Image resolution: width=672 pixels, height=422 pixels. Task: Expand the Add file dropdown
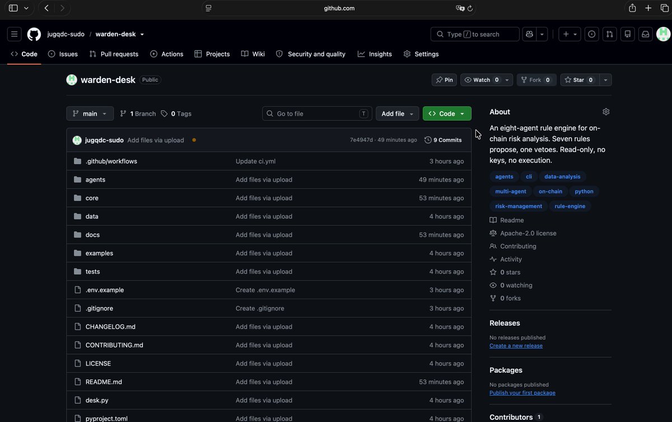click(x=397, y=114)
